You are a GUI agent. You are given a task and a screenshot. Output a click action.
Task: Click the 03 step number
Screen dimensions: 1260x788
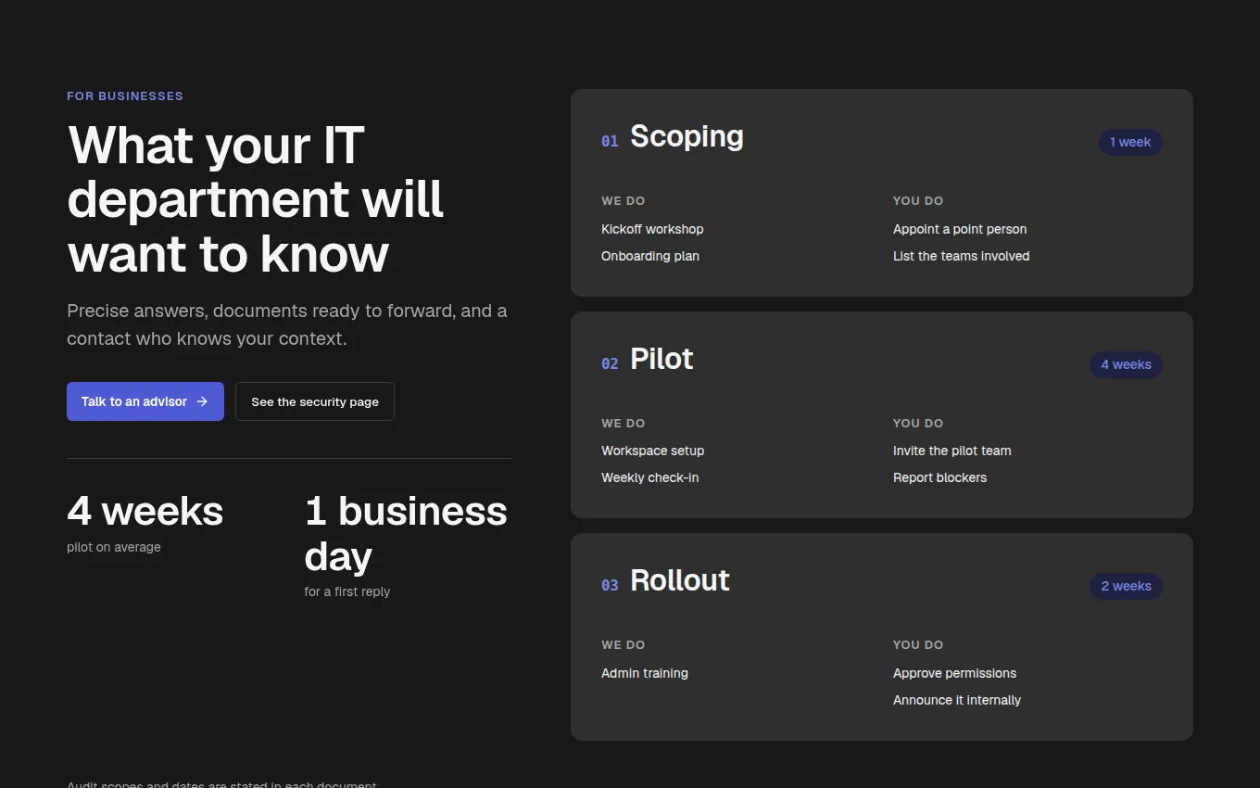tap(610, 585)
